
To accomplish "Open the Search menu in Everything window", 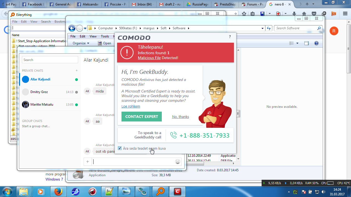I will point(46,22).
